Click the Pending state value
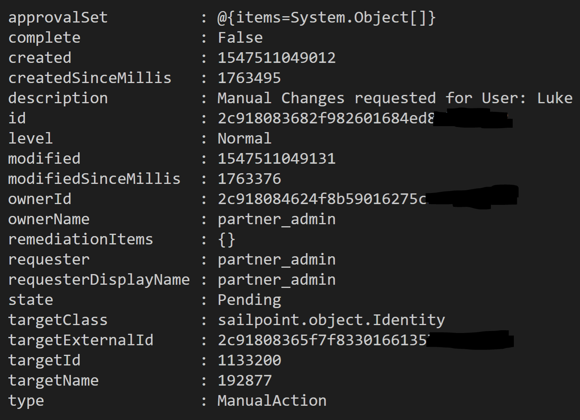 point(249,300)
